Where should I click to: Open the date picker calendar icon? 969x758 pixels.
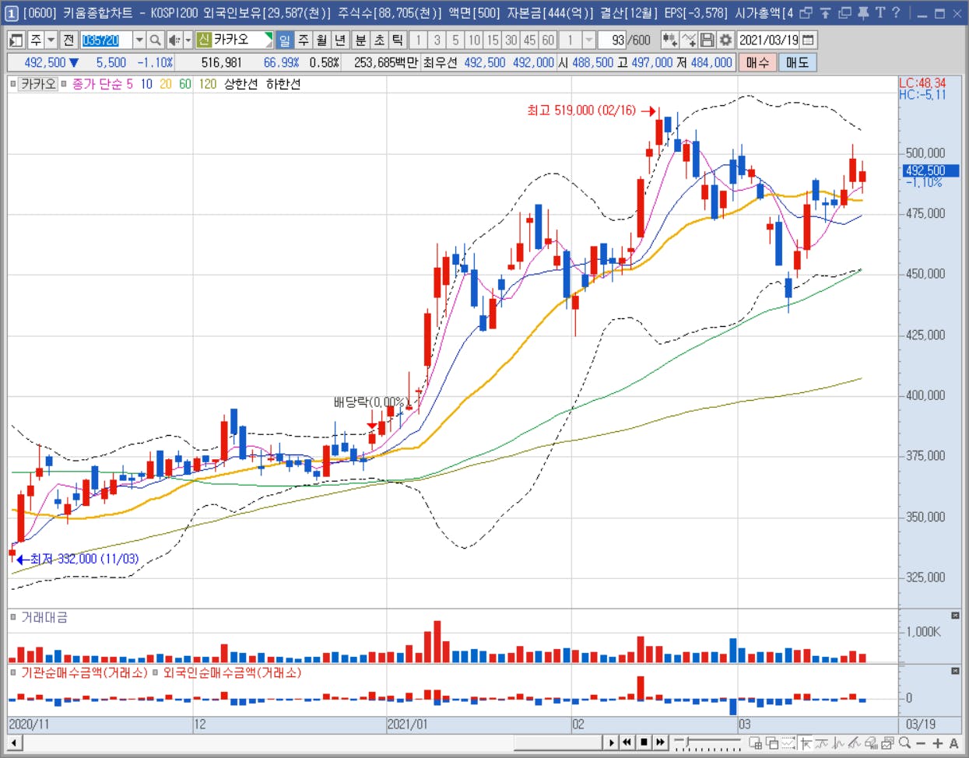(x=809, y=40)
